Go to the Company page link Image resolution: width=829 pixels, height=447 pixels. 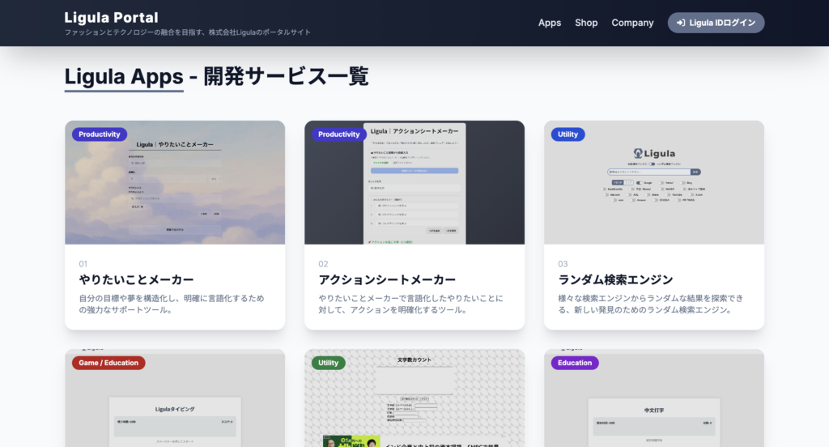pyautogui.click(x=632, y=23)
